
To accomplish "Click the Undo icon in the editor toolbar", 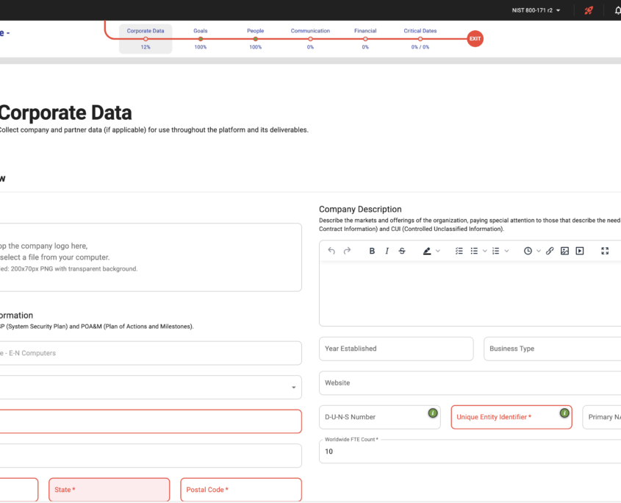I will point(331,251).
